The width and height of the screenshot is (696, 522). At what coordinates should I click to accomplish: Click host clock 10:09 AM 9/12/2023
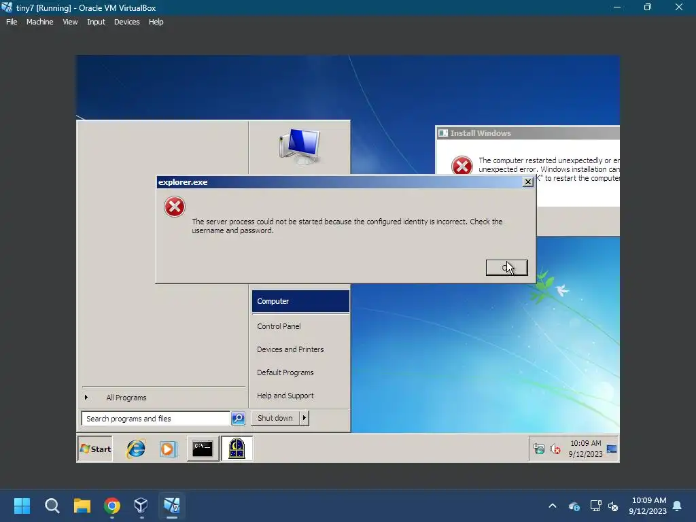click(x=648, y=506)
